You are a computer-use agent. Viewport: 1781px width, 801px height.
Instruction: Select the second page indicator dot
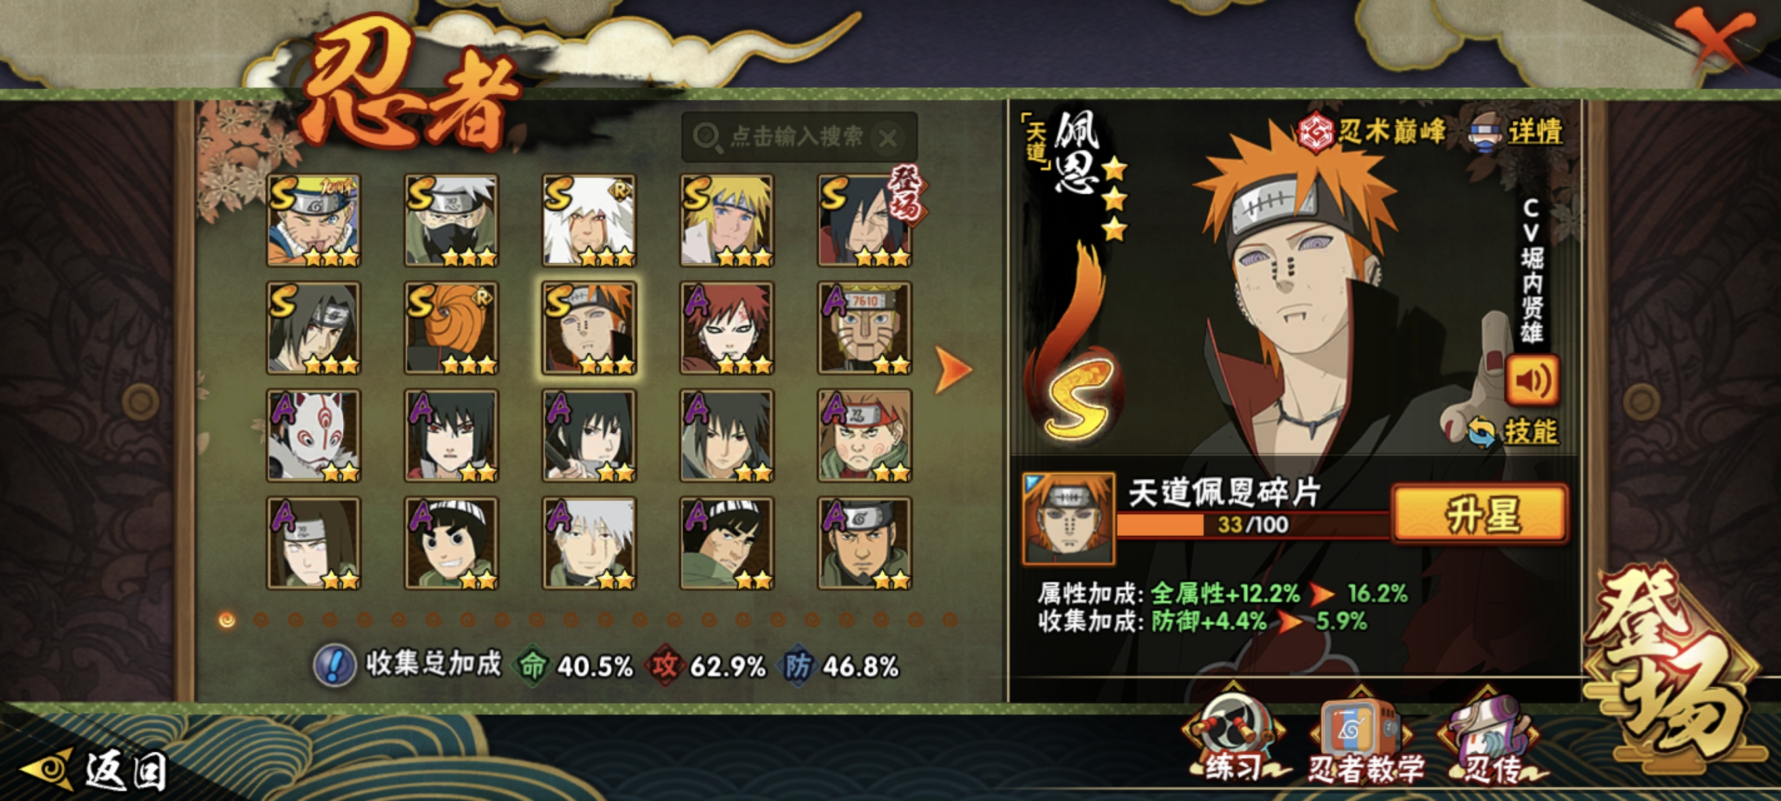(x=261, y=619)
